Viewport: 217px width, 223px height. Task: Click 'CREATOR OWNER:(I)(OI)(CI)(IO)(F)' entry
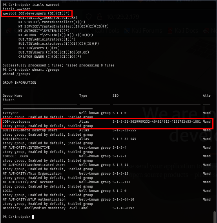pyautogui.click(x=50, y=57)
